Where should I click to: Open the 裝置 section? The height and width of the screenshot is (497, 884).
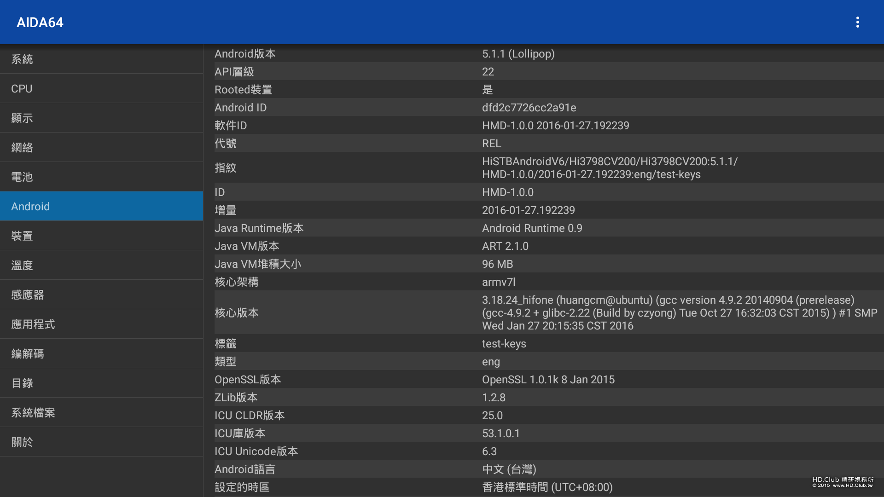(101, 236)
